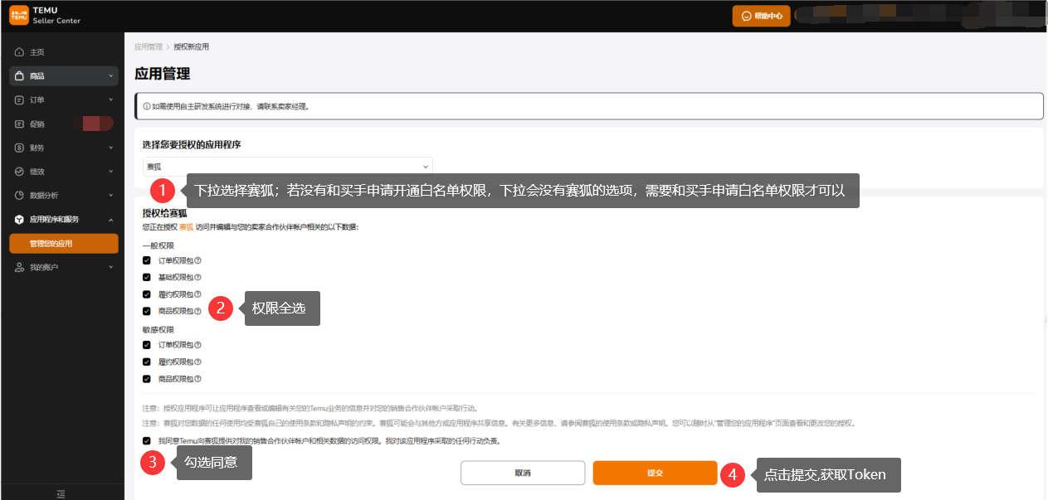Uncheck 订单权限包 under 一般权限
This screenshot has height=500, width=1048.
coord(147,260)
